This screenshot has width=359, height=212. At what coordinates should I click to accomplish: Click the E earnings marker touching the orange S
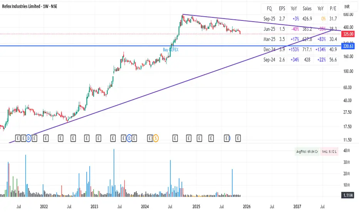[x=150, y=138]
